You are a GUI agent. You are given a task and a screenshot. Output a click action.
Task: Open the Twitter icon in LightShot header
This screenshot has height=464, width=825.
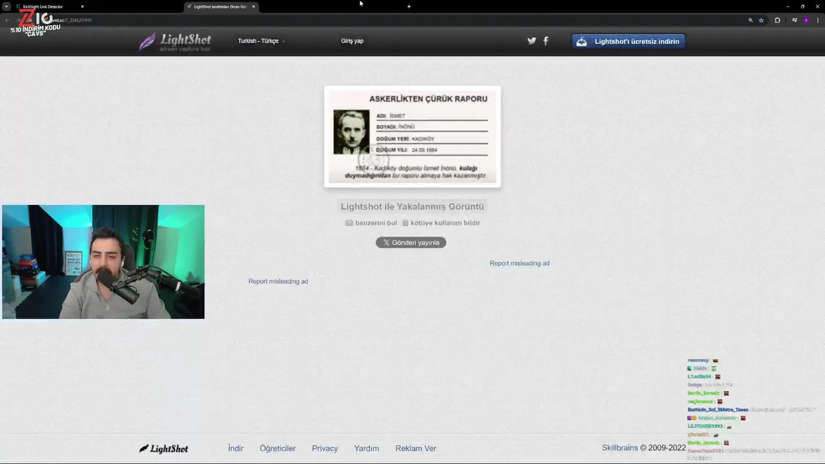[532, 41]
